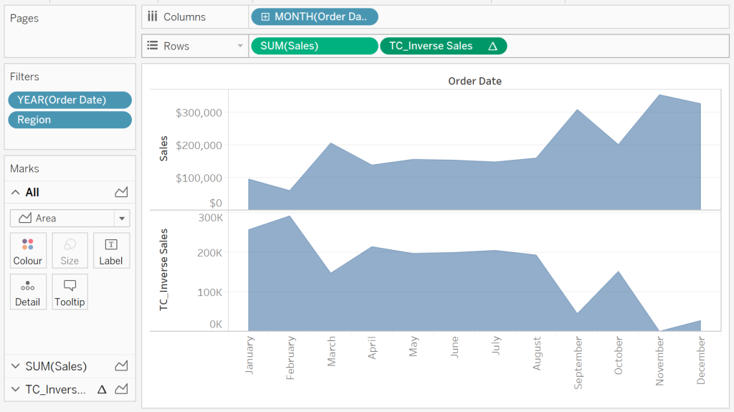Click the TC_Inverse Sales axis title
734x412 pixels.
pyautogui.click(x=163, y=269)
